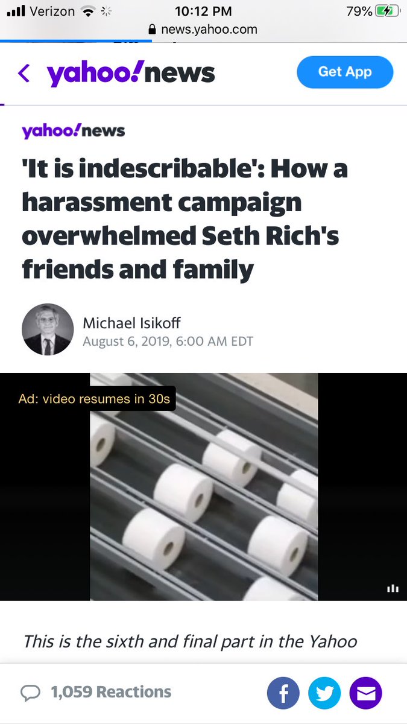Tap the large Yahoo News header logo

click(x=131, y=73)
